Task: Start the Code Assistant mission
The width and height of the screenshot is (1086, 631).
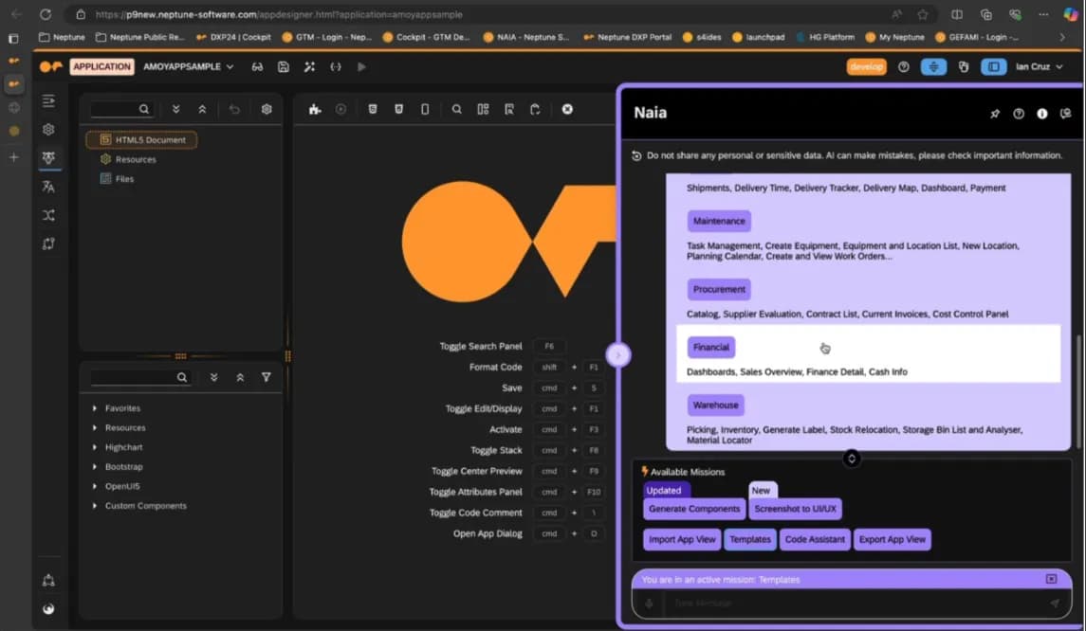Action: [x=815, y=540]
